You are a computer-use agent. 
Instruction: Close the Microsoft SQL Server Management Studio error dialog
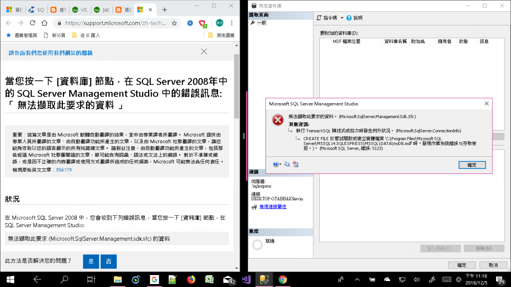tap(486, 104)
